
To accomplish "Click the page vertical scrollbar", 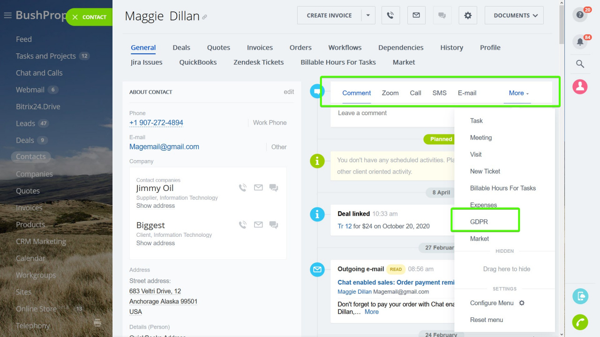I will (x=562, y=26).
